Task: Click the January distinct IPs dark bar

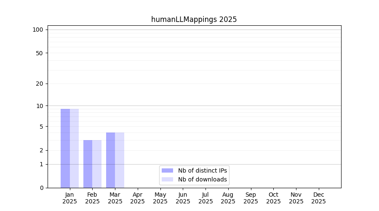Action: pyautogui.click(x=65, y=148)
